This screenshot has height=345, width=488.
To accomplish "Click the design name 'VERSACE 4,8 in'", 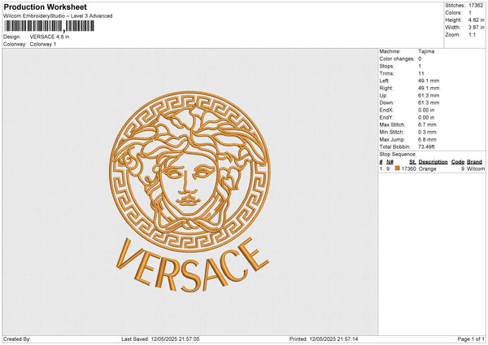I will click(x=50, y=37).
